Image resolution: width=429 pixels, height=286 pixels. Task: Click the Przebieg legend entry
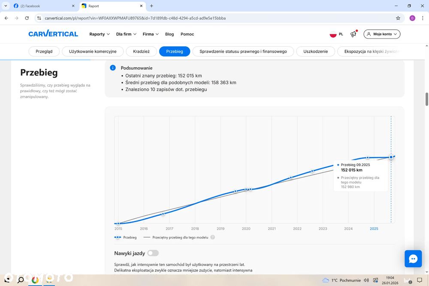[x=125, y=237]
